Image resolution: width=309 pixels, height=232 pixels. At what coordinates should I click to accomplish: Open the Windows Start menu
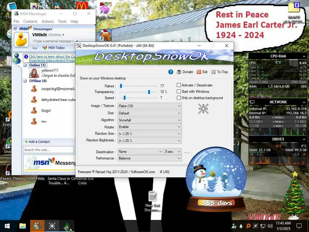coord(7,226)
